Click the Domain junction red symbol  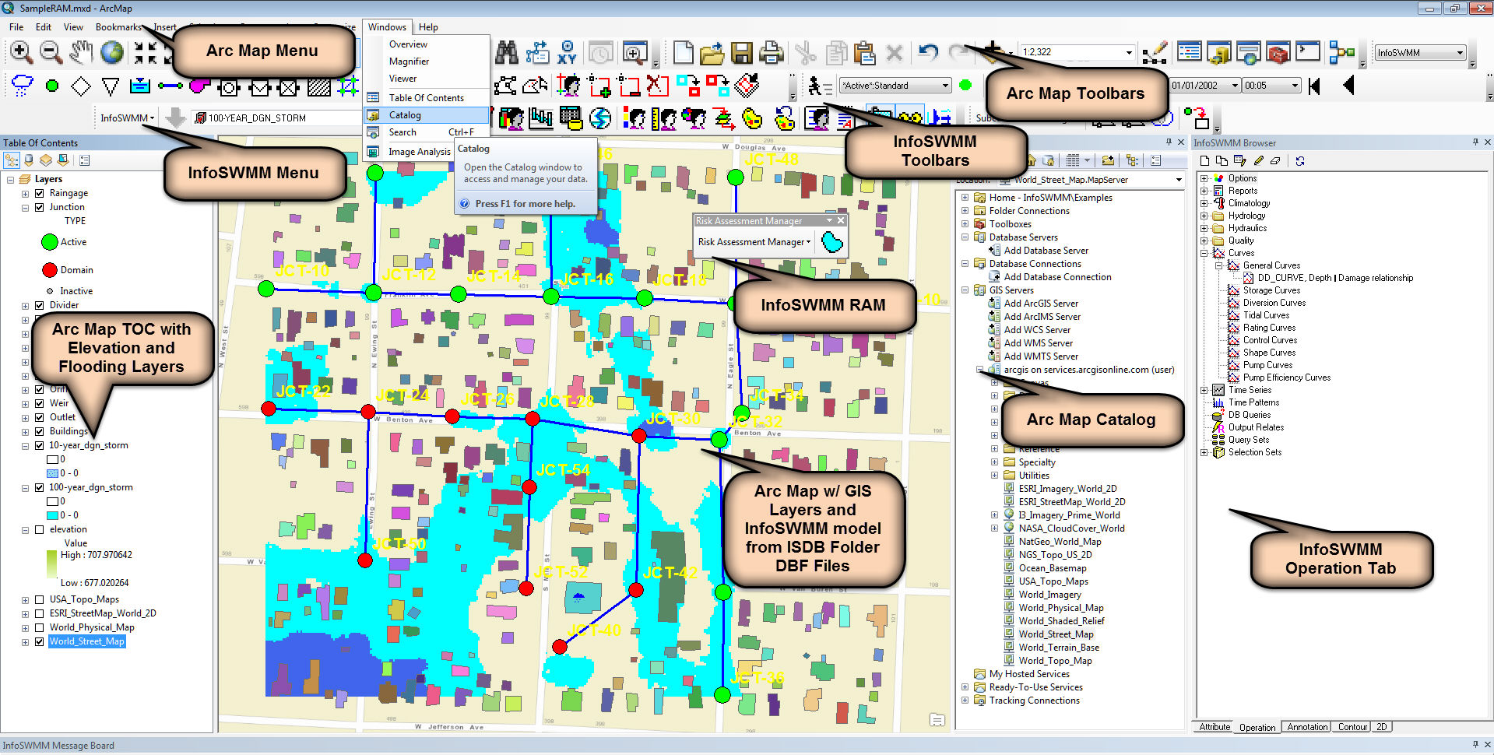point(50,270)
